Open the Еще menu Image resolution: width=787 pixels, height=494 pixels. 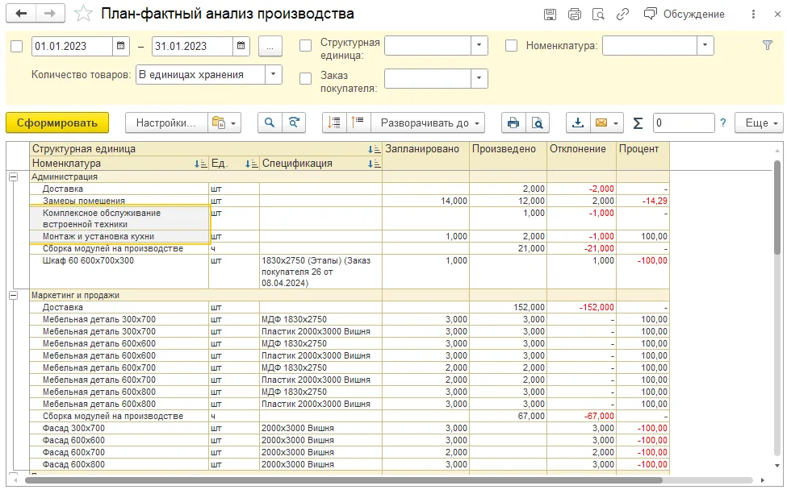point(759,122)
